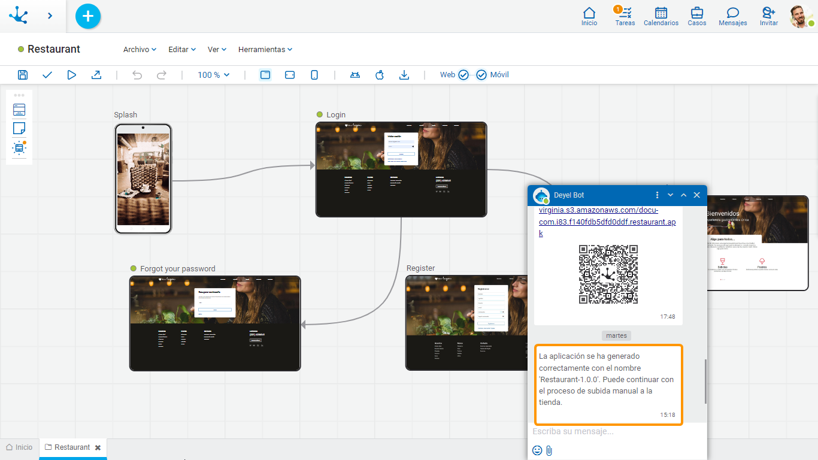Switch to the Inicio bottom tab

click(x=19, y=447)
